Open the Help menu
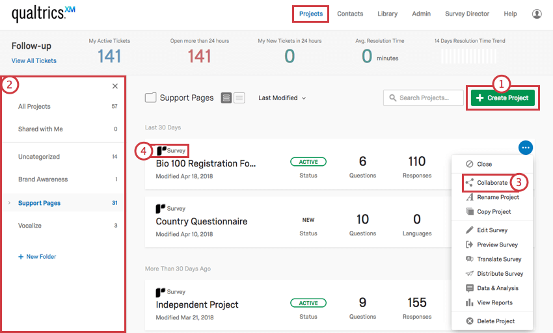Screen dimensions: 553x333 coord(510,14)
